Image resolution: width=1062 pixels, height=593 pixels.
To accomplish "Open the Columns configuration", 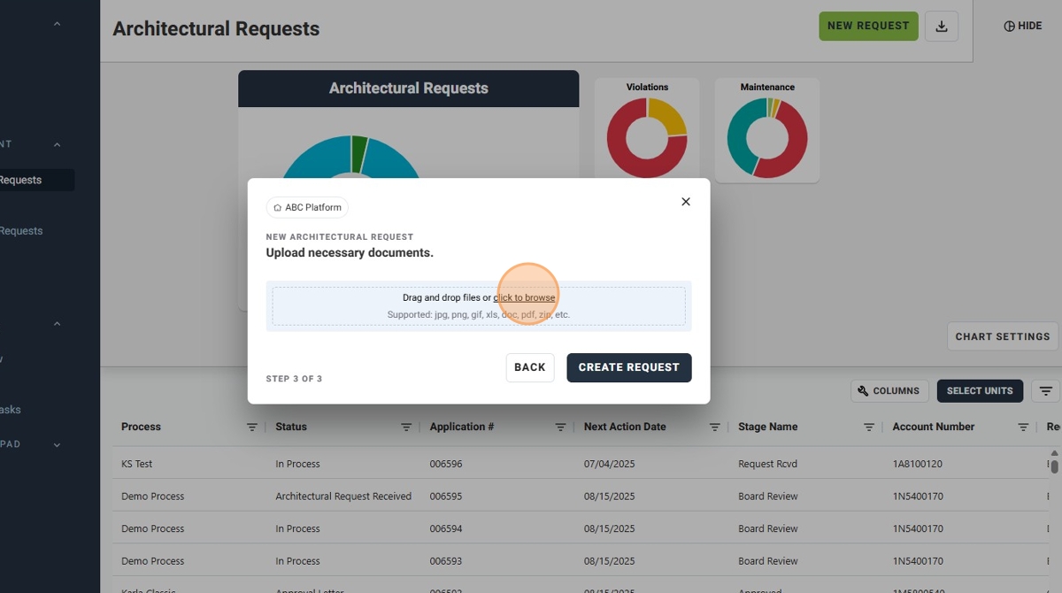I will tap(889, 391).
